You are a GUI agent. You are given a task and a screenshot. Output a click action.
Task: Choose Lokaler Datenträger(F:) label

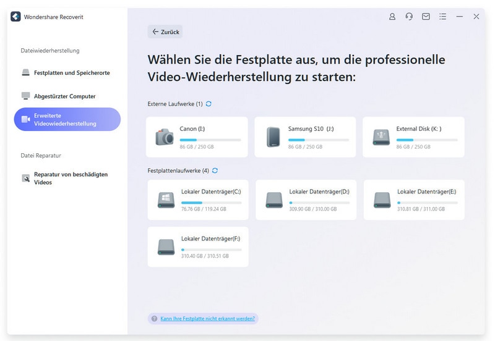click(210, 239)
